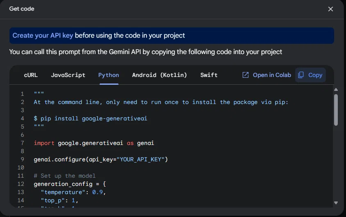The image size is (346, 217).
Task: Click the 'generation_config = {' line
Action: [x=70, y=184]
